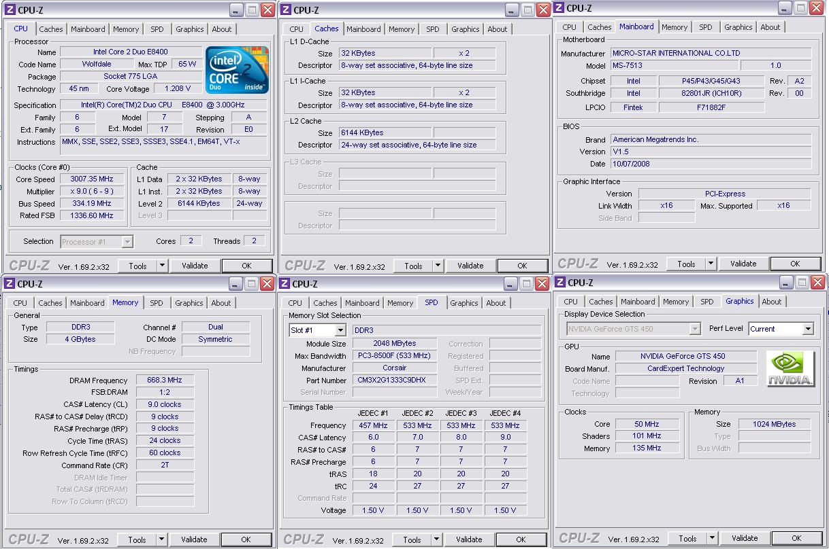This screenshot has height=549, width=829.
Task: Click the southbridge value '82801JR (ICH10R)'
Action: [712, 93]
